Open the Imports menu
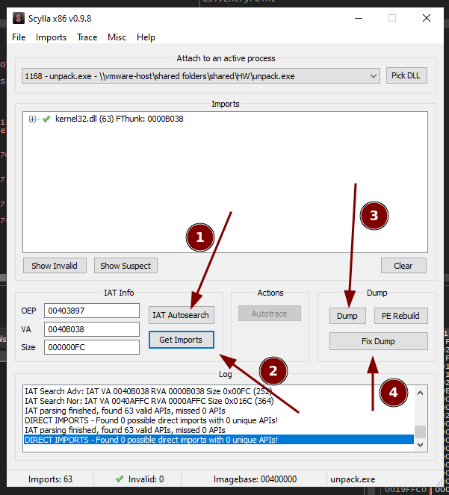The image size is (449, 495). click(51, 37)
